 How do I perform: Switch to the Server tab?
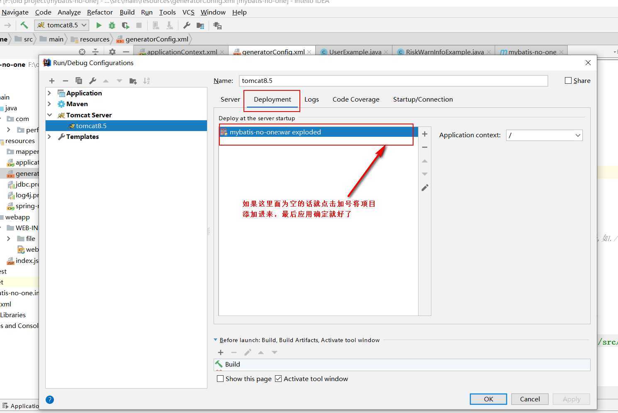230,100
